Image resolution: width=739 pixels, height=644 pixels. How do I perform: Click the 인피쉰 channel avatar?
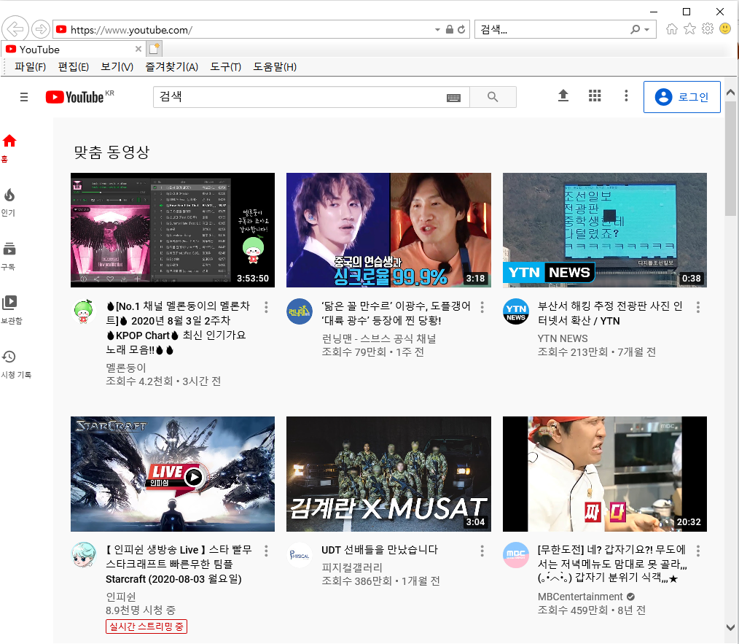coord(84,555)
